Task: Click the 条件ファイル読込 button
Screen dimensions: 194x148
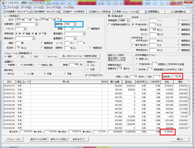Action: 59,139
